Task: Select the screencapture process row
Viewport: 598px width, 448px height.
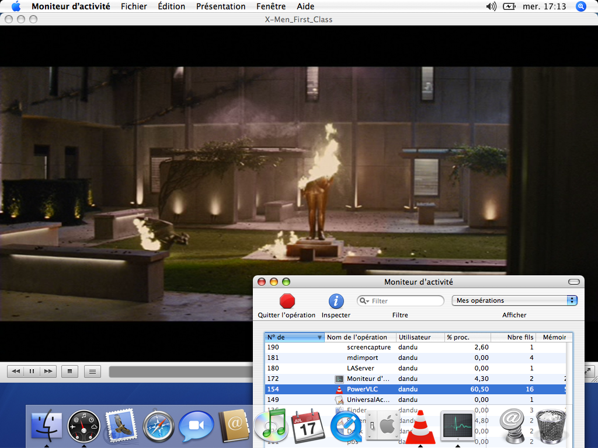Action: click(415, 348)
